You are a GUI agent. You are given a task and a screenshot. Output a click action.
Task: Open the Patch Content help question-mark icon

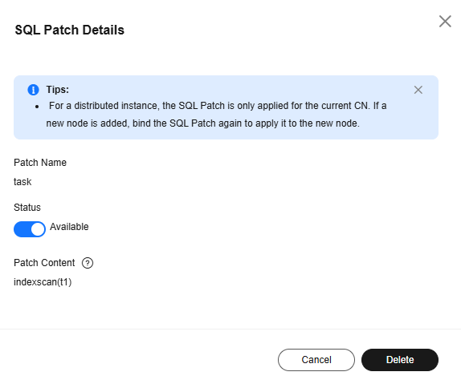coord(88,263)
